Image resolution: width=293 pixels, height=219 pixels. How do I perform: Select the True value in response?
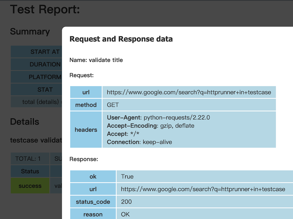coord(127,176)
